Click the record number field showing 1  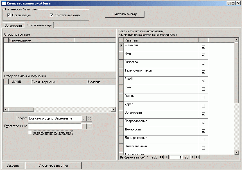point(176,157)
